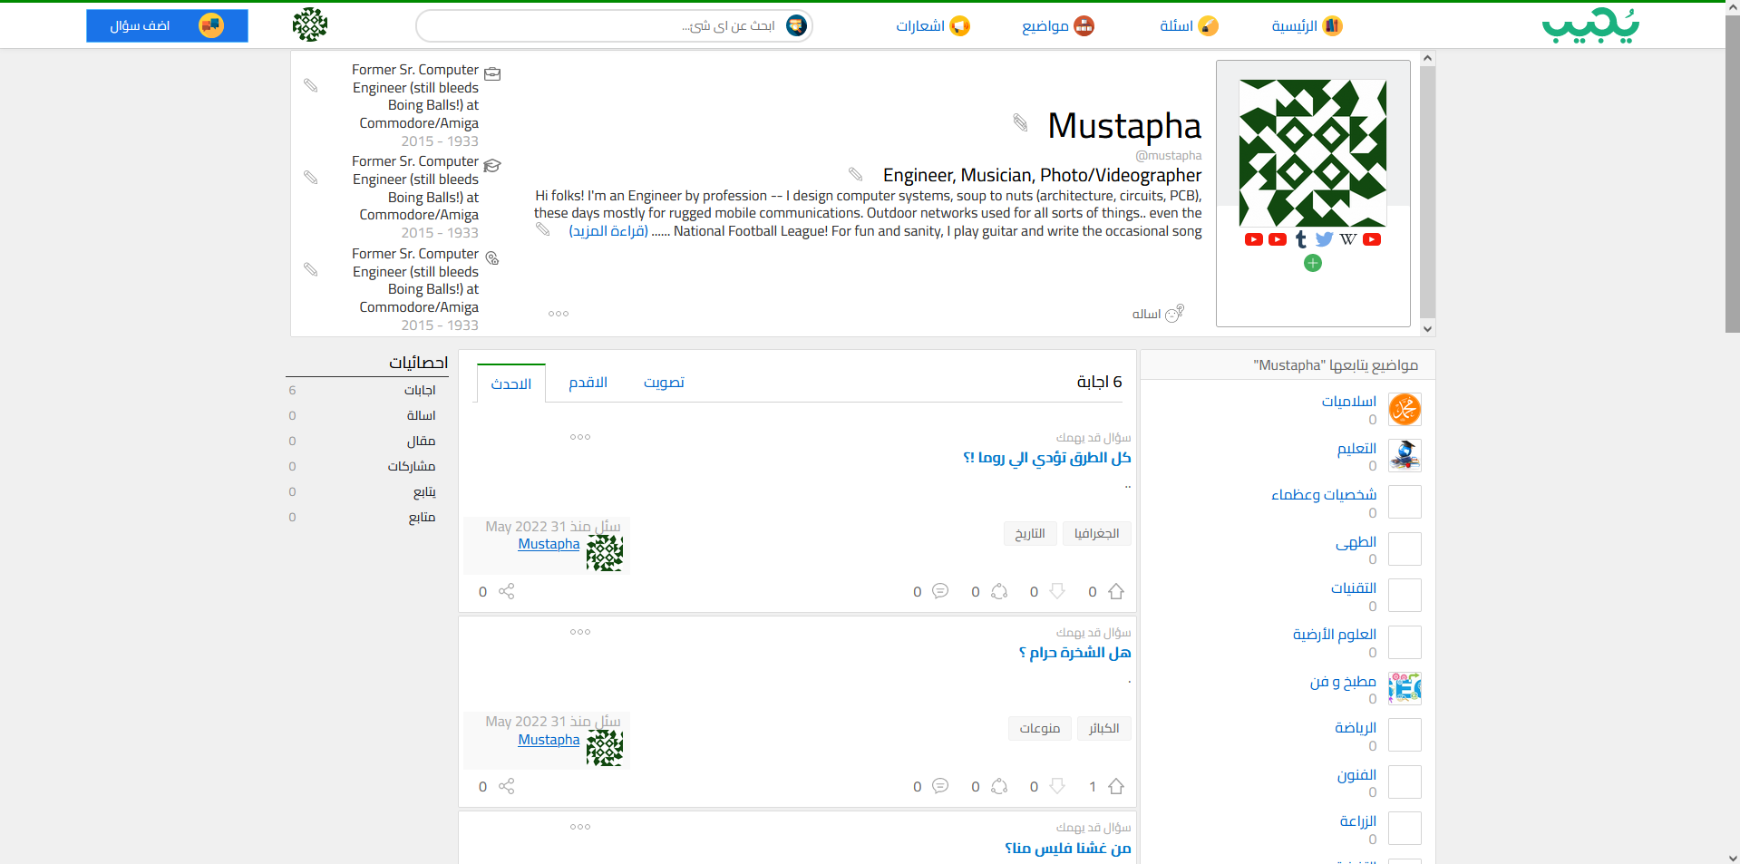1740x864 pixels.
Task: Click the Twitter bird icon on the profile
Action: tap(1324, 239)
